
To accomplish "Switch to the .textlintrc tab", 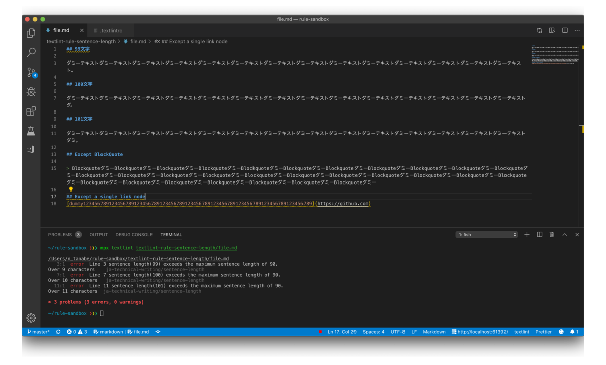I will tap(108, 31).
